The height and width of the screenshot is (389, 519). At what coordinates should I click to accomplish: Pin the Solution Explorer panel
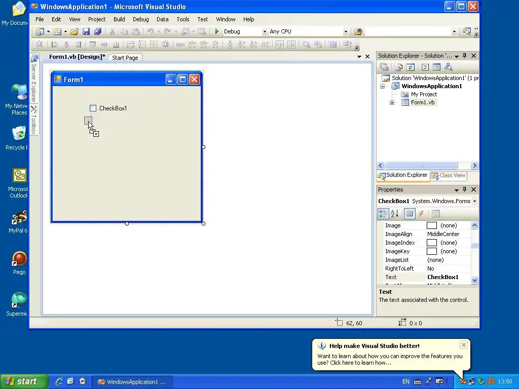pos(464,56)
